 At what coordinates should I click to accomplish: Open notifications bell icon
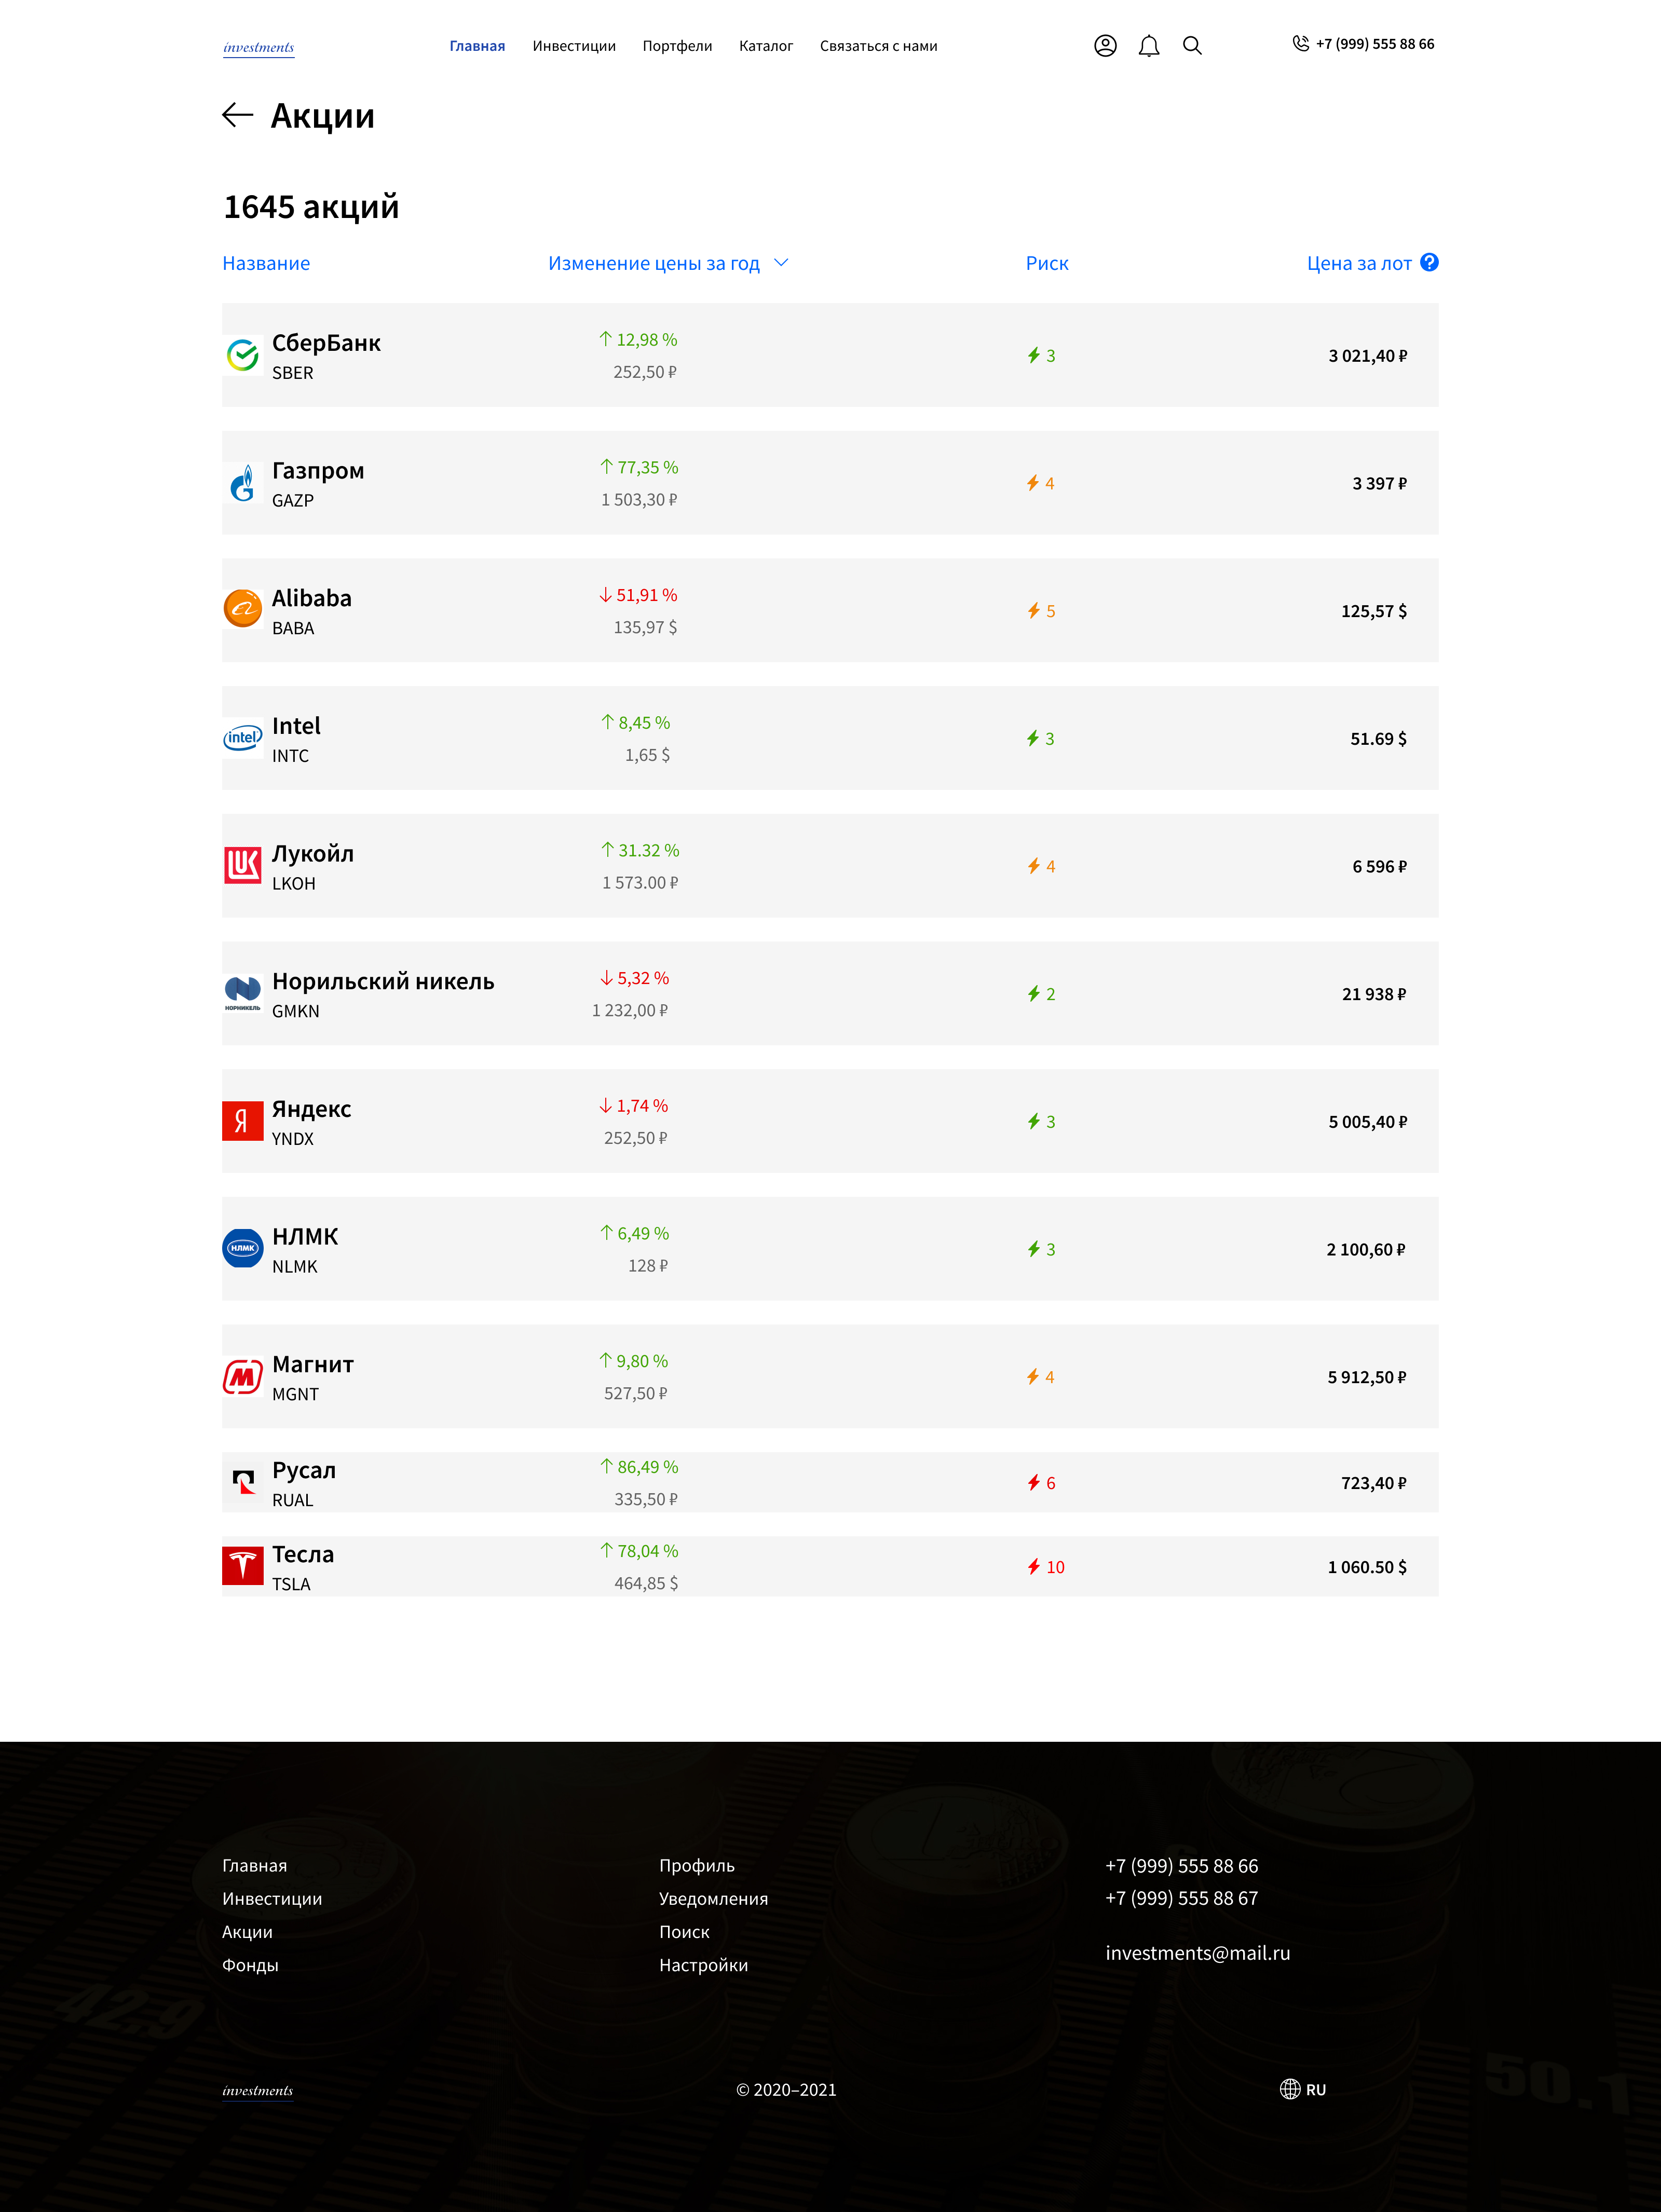coord(1149,46)
